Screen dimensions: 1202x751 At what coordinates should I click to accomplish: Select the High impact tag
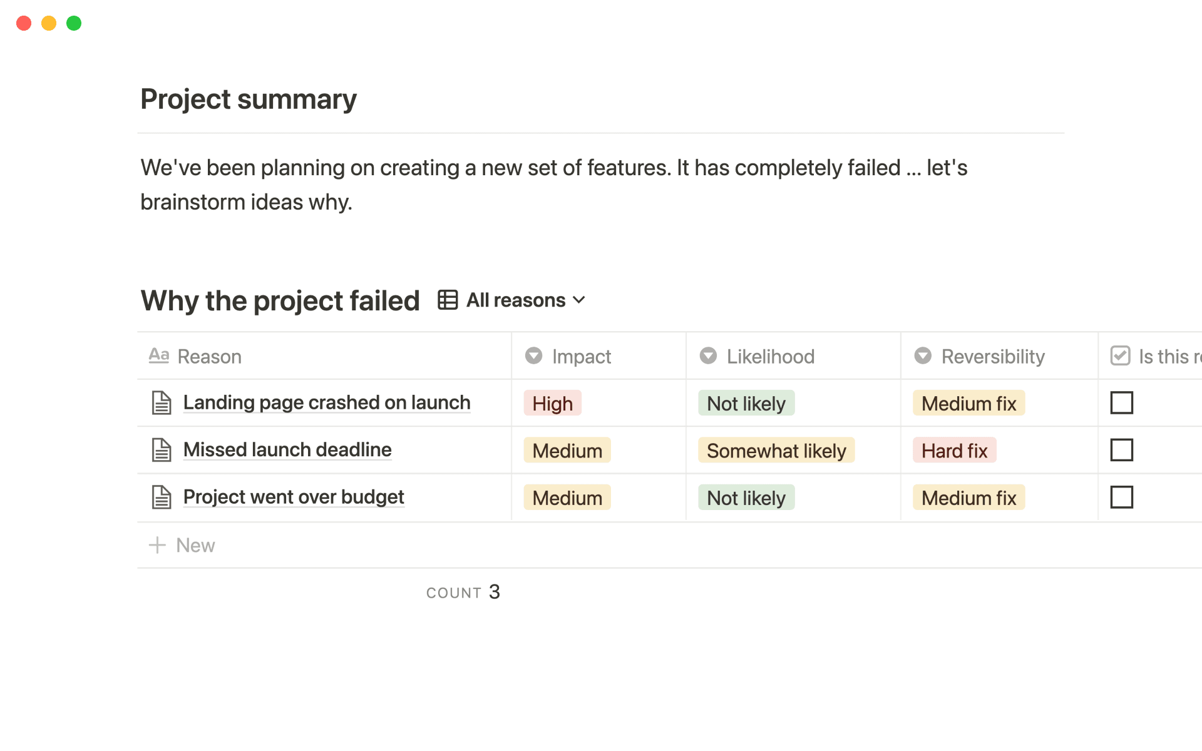pyautogui.click(x=552, y=402)
